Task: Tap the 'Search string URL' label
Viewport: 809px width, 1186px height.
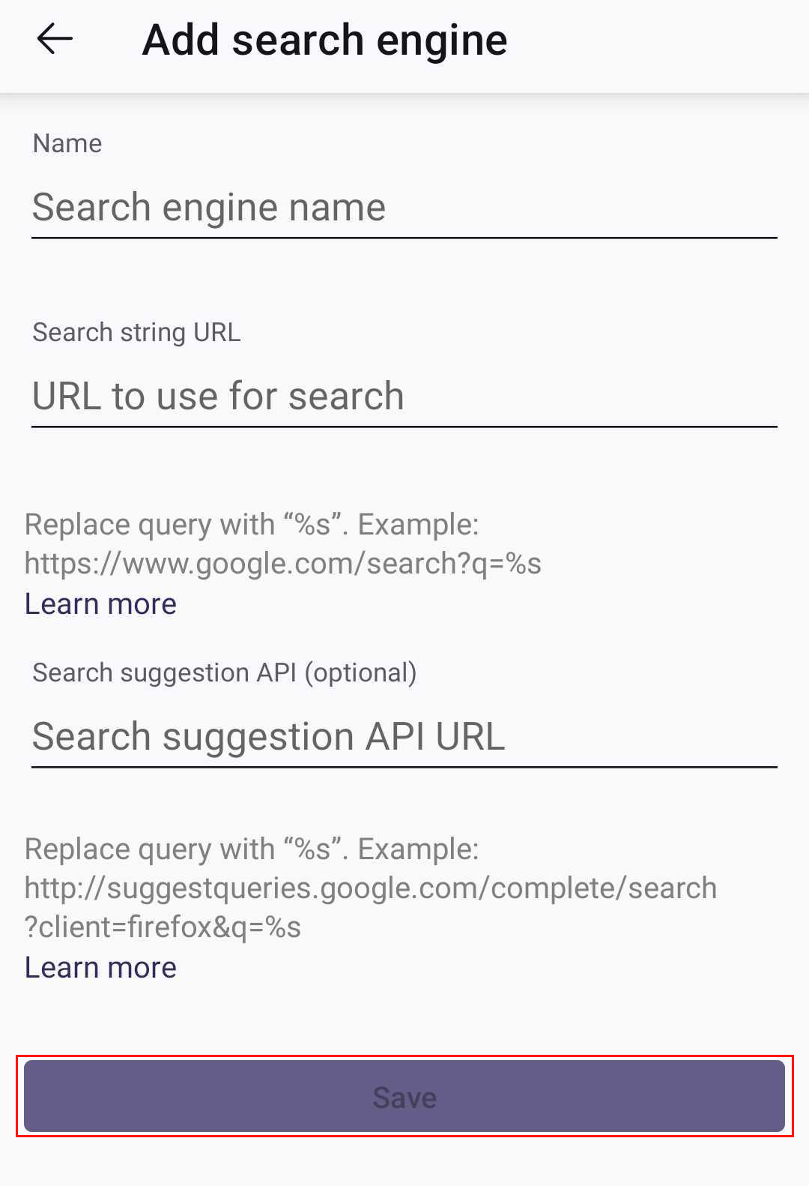Action: click(136, 332)
